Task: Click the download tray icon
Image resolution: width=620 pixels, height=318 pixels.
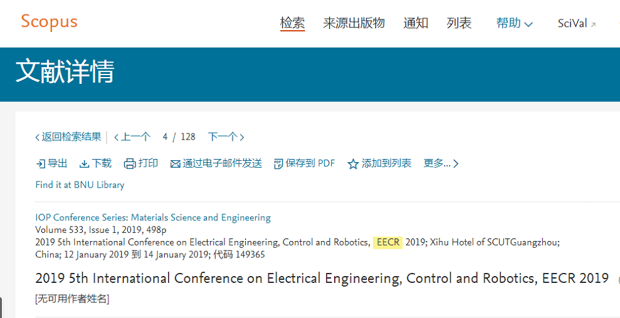Action: 85,164
